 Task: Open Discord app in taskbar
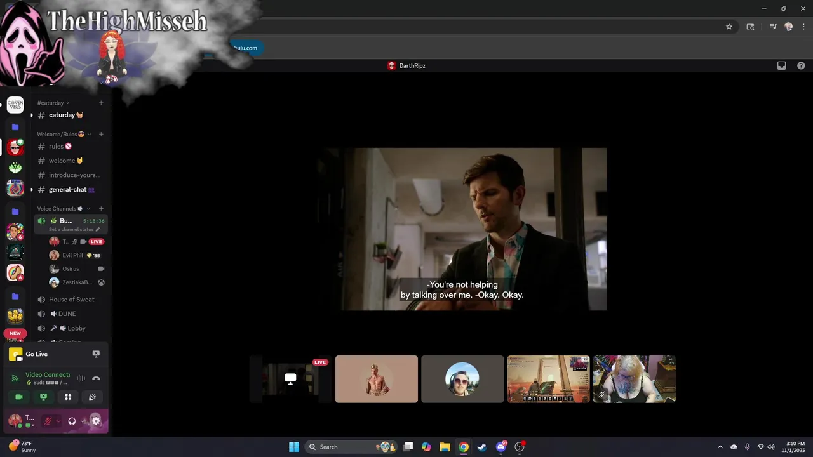point(501,447)
